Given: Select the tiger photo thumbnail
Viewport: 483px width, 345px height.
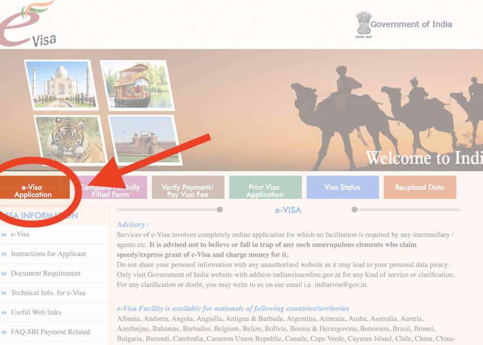Looking at the screenshot, I should [70, 140].
